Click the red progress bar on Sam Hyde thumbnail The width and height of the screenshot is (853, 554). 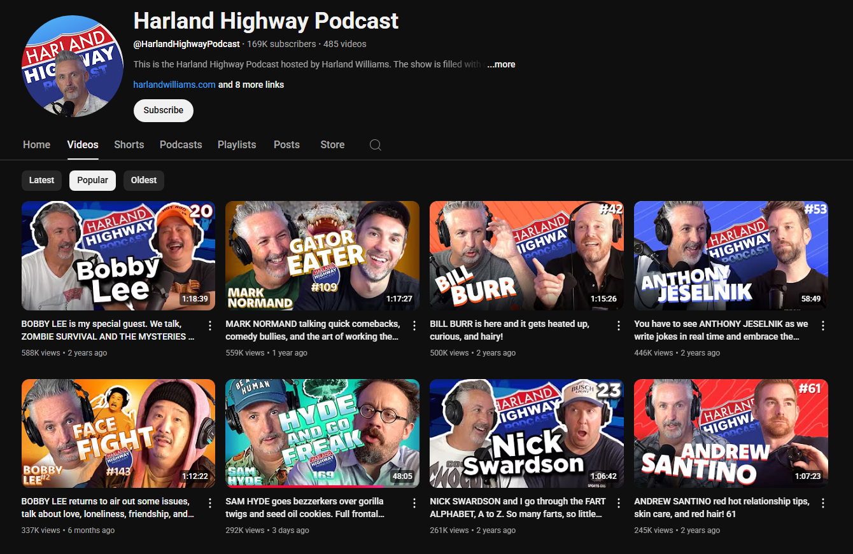(x=304, y=487)
